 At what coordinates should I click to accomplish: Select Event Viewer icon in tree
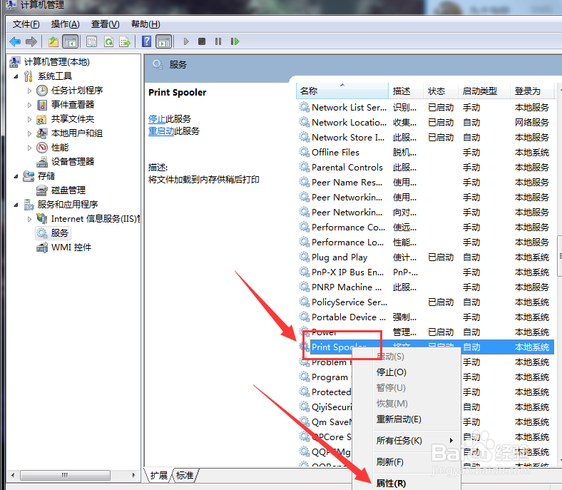click(x=42, y=105)
